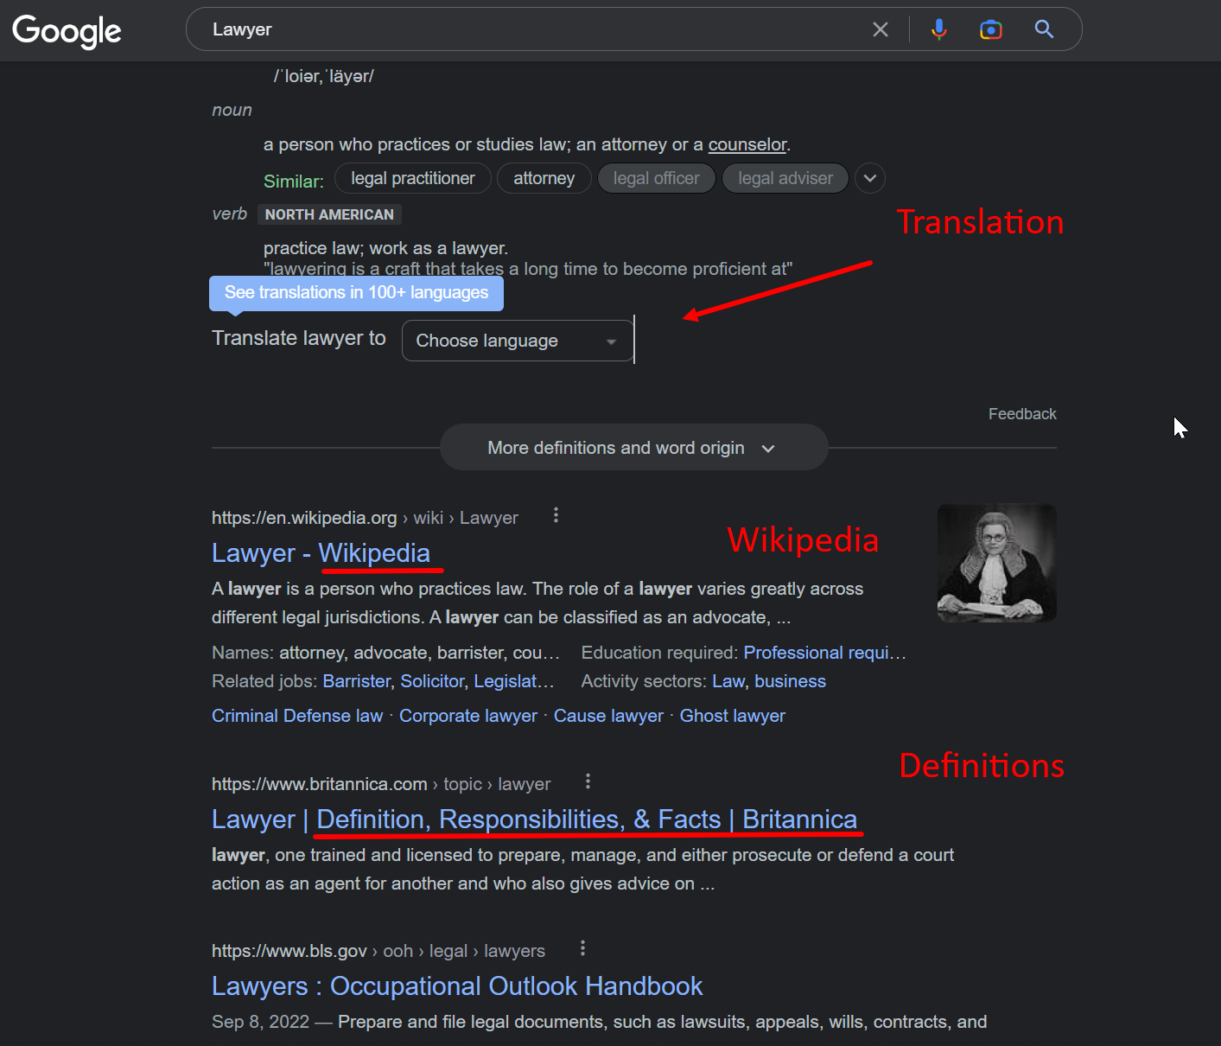Follow the 'Law' activity sector link

728,681
